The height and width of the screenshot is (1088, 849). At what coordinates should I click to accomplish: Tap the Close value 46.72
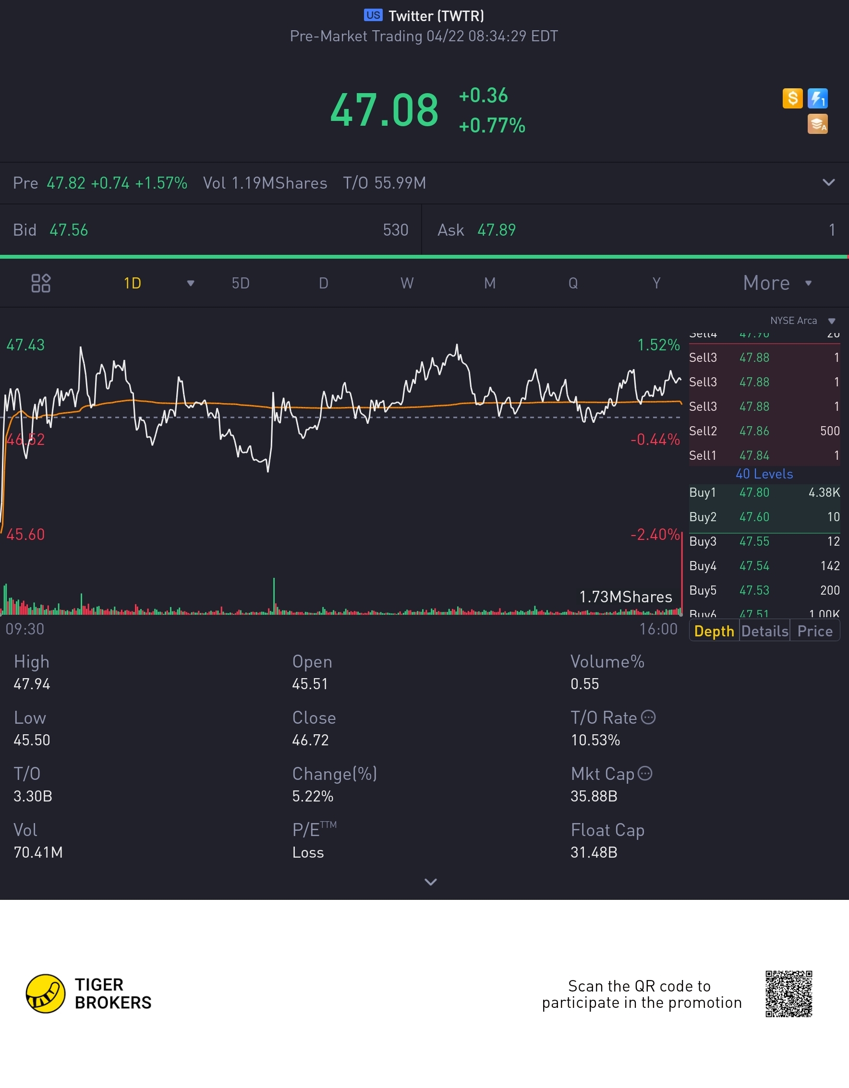point(311,740)
